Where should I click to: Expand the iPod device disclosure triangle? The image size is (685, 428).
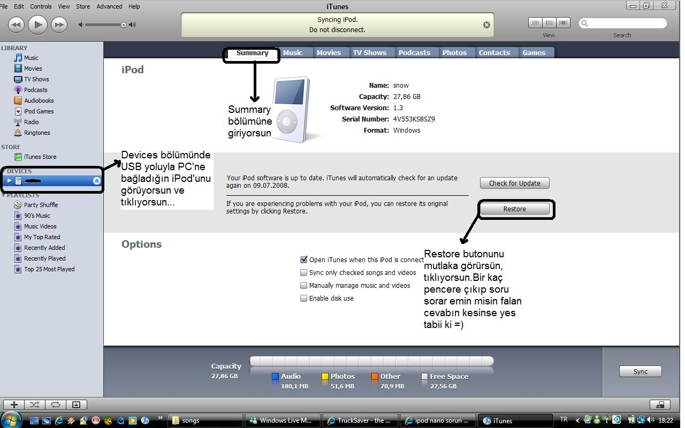click(9, 181)
